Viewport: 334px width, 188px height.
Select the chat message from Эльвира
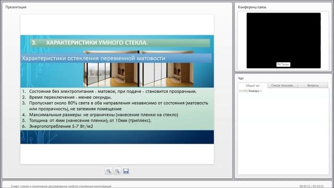(250, 91)
